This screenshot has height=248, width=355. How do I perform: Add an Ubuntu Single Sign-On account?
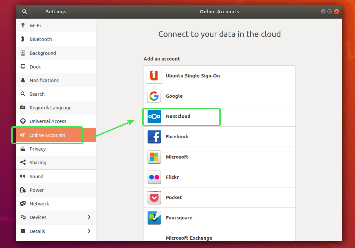click(x=220, y=76)
